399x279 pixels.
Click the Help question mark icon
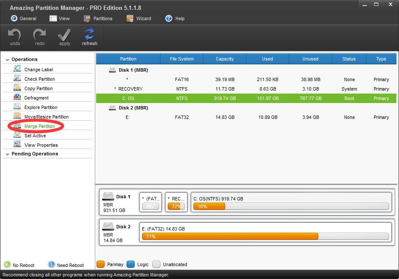click(169, 18)
